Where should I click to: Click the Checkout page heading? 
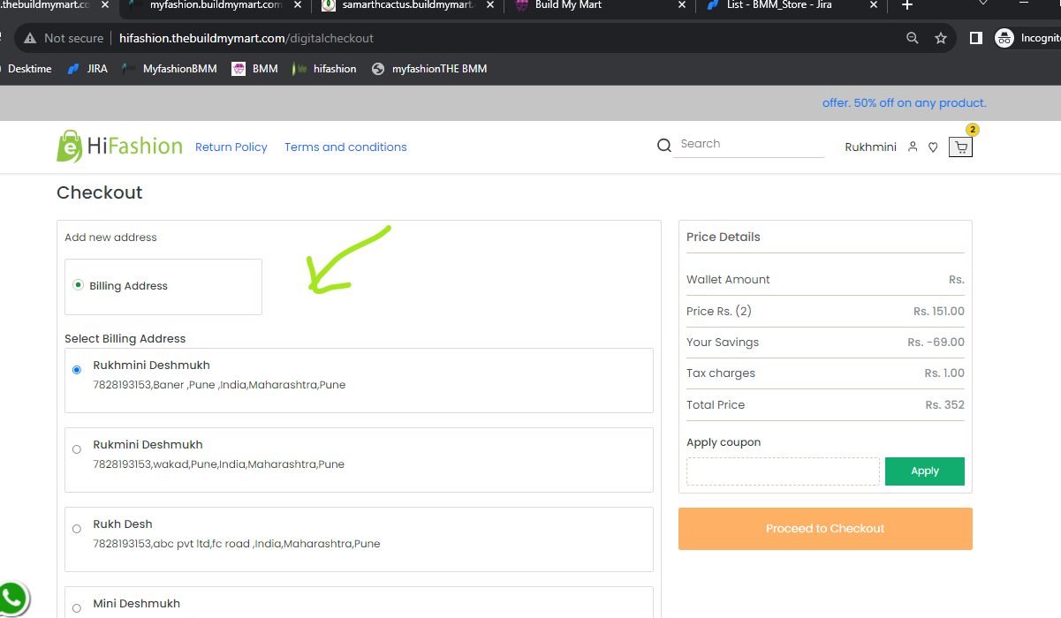[x=99, y=192]
